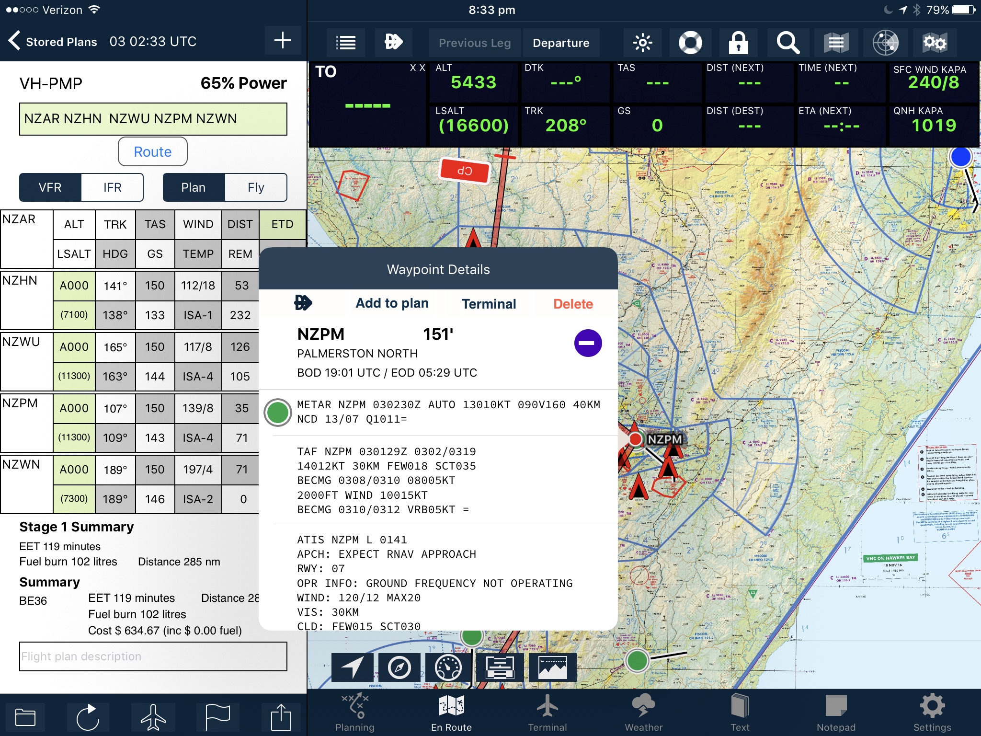Open the flight plan list icon

coord(346,43)
